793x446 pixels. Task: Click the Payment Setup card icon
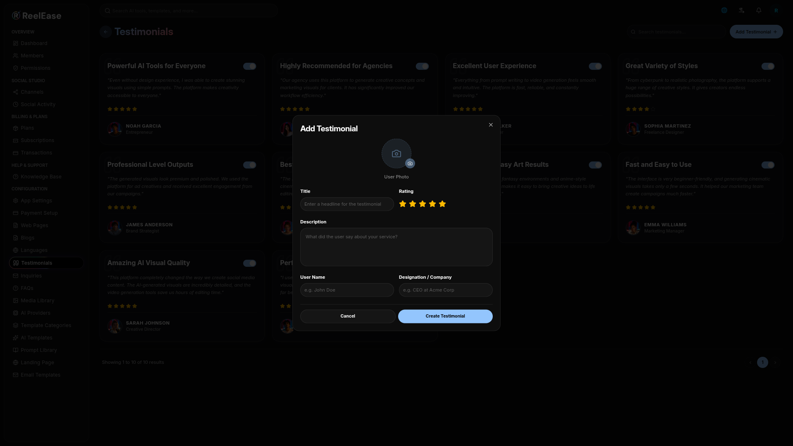pyautogui.click(x=15, y=213)
